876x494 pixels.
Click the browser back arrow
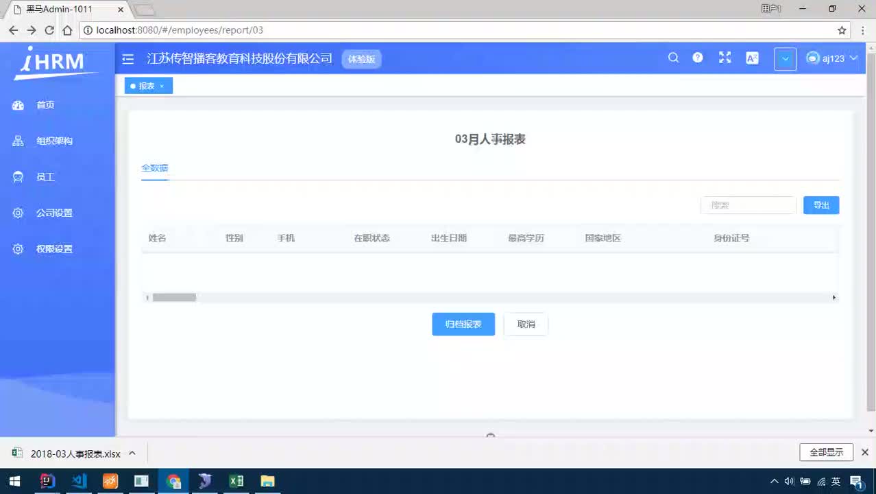click(x=13, y=30)
